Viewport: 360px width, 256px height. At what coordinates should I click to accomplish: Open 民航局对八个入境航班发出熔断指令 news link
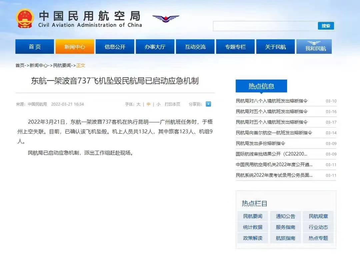[272, 101]
